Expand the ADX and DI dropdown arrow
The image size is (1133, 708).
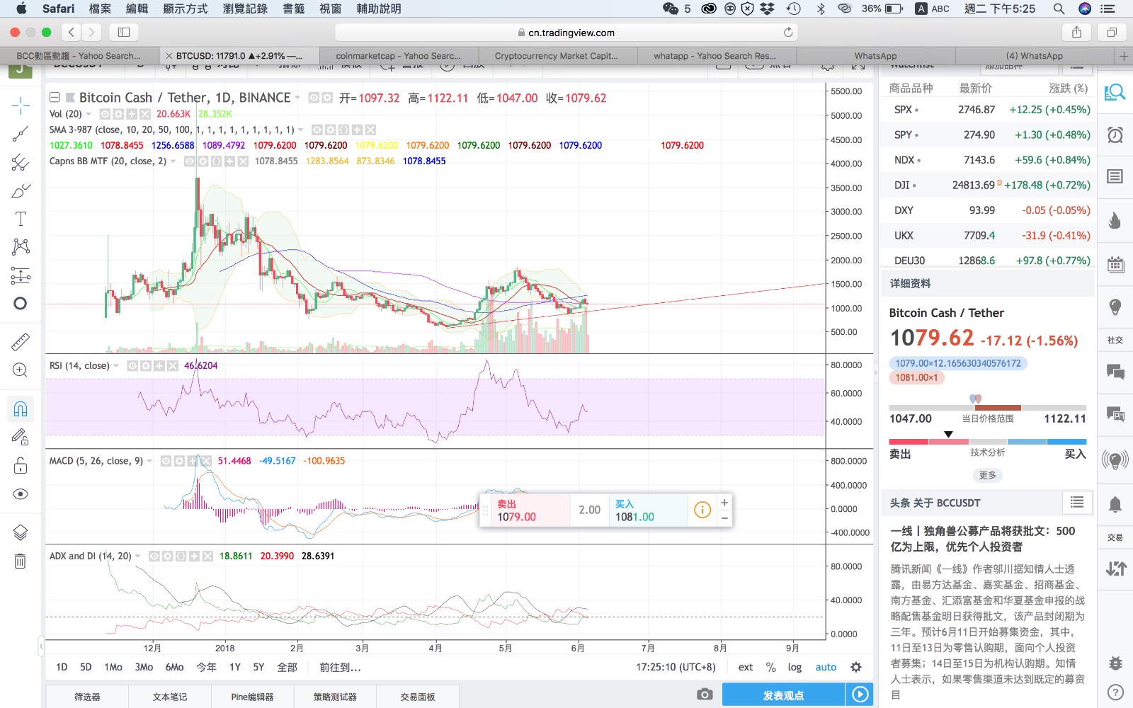138,556
